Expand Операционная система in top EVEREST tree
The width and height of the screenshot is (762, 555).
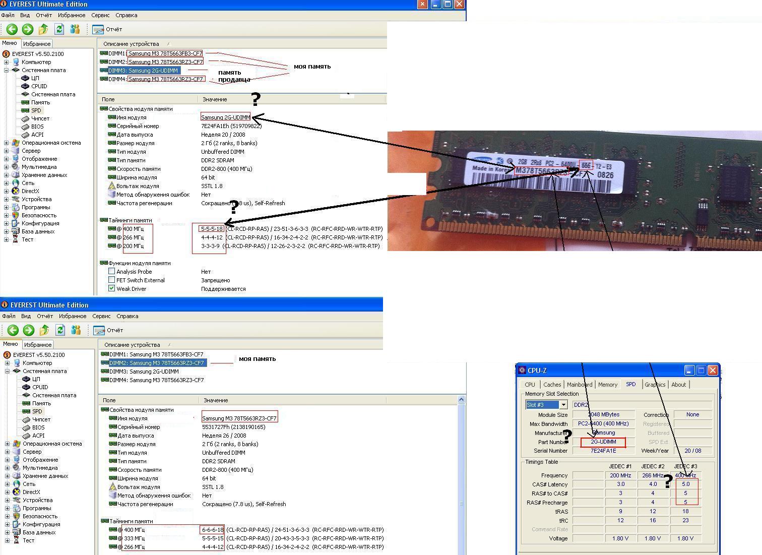click(6, 143)
